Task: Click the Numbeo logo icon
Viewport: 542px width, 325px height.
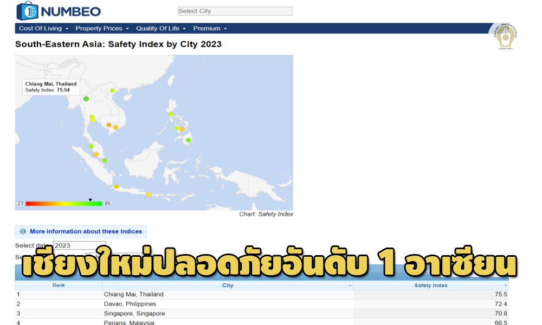Action: tap(27, 11)
